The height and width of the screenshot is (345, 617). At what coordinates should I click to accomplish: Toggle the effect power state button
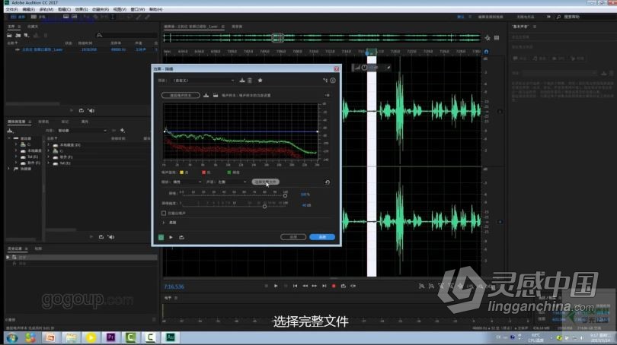pos(161,237)
